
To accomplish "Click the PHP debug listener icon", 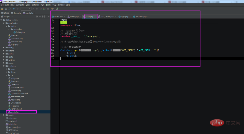I will pyautogui.click(x=44, y=9).
